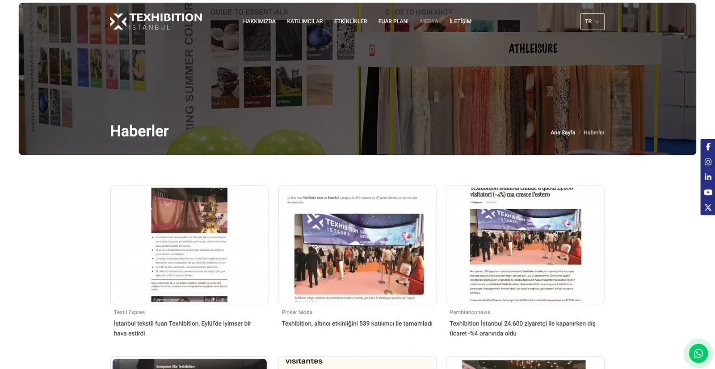Click the 'Pambianconews' source label
Viewport: 715px width, 369px height.
tap(470, 312)
